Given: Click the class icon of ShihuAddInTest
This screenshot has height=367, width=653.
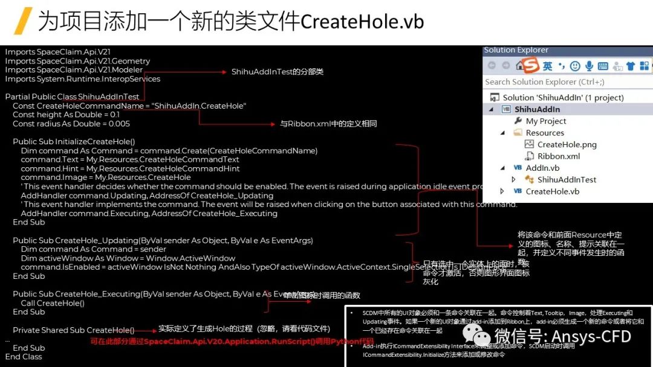Looking at the screenshot, I should pyautogui.click(x=529, y=179).
